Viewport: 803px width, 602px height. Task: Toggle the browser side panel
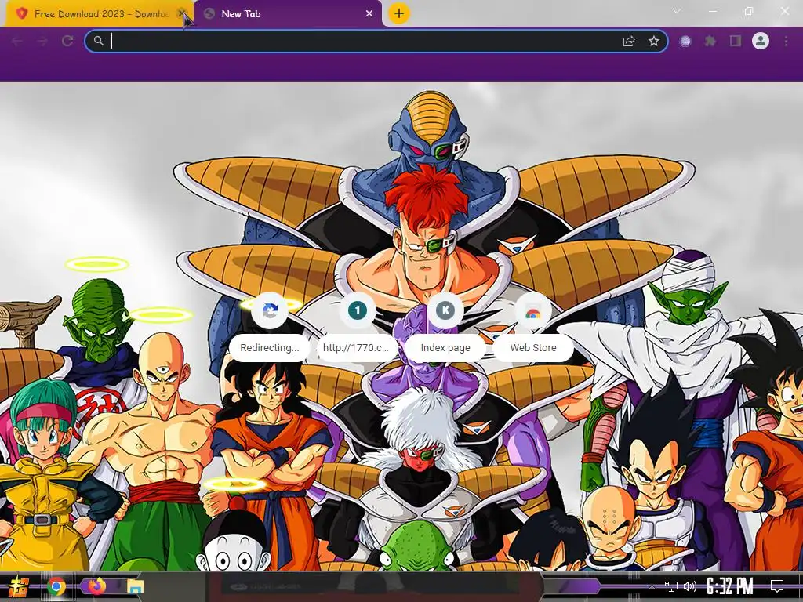pyautogui.click(x=736, y=41)
